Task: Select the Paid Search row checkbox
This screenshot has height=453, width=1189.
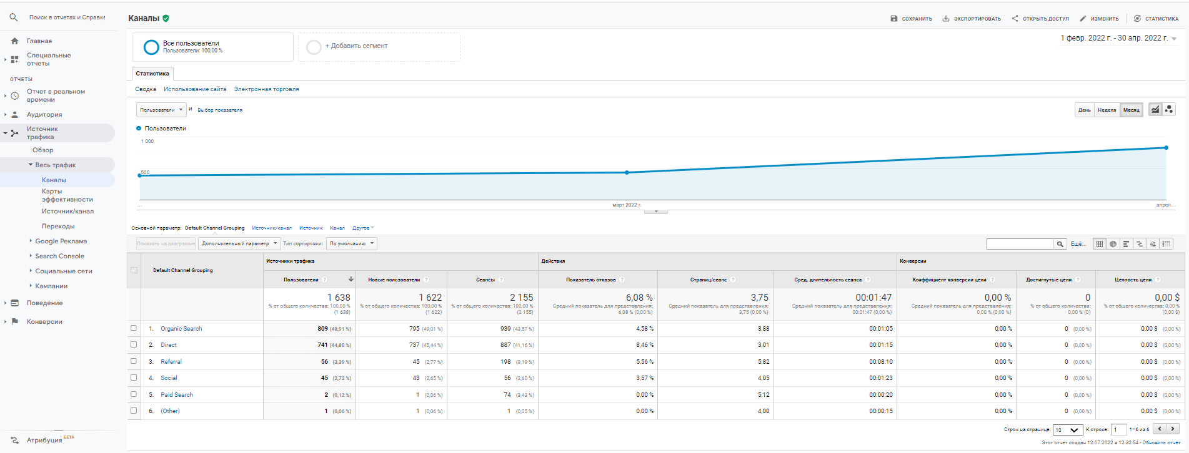Action: click(134, 394)
